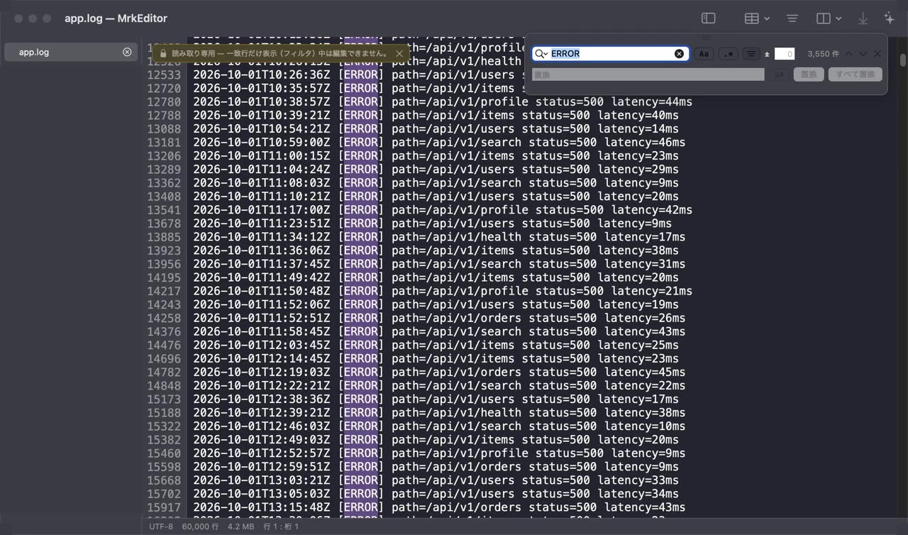Toggle case-sensitive Aa search option
Viewport: 908px width, 535px height.
coord(704,54)
